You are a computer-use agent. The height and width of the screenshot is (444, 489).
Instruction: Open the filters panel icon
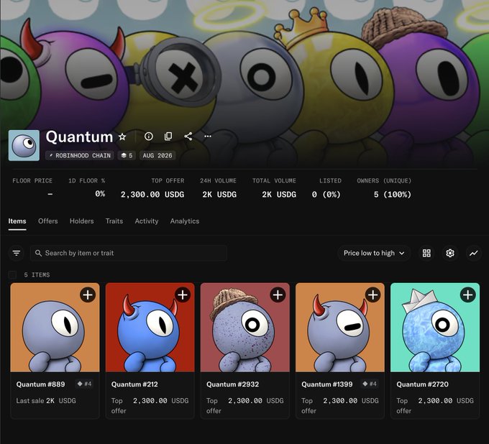pos(17,253)
